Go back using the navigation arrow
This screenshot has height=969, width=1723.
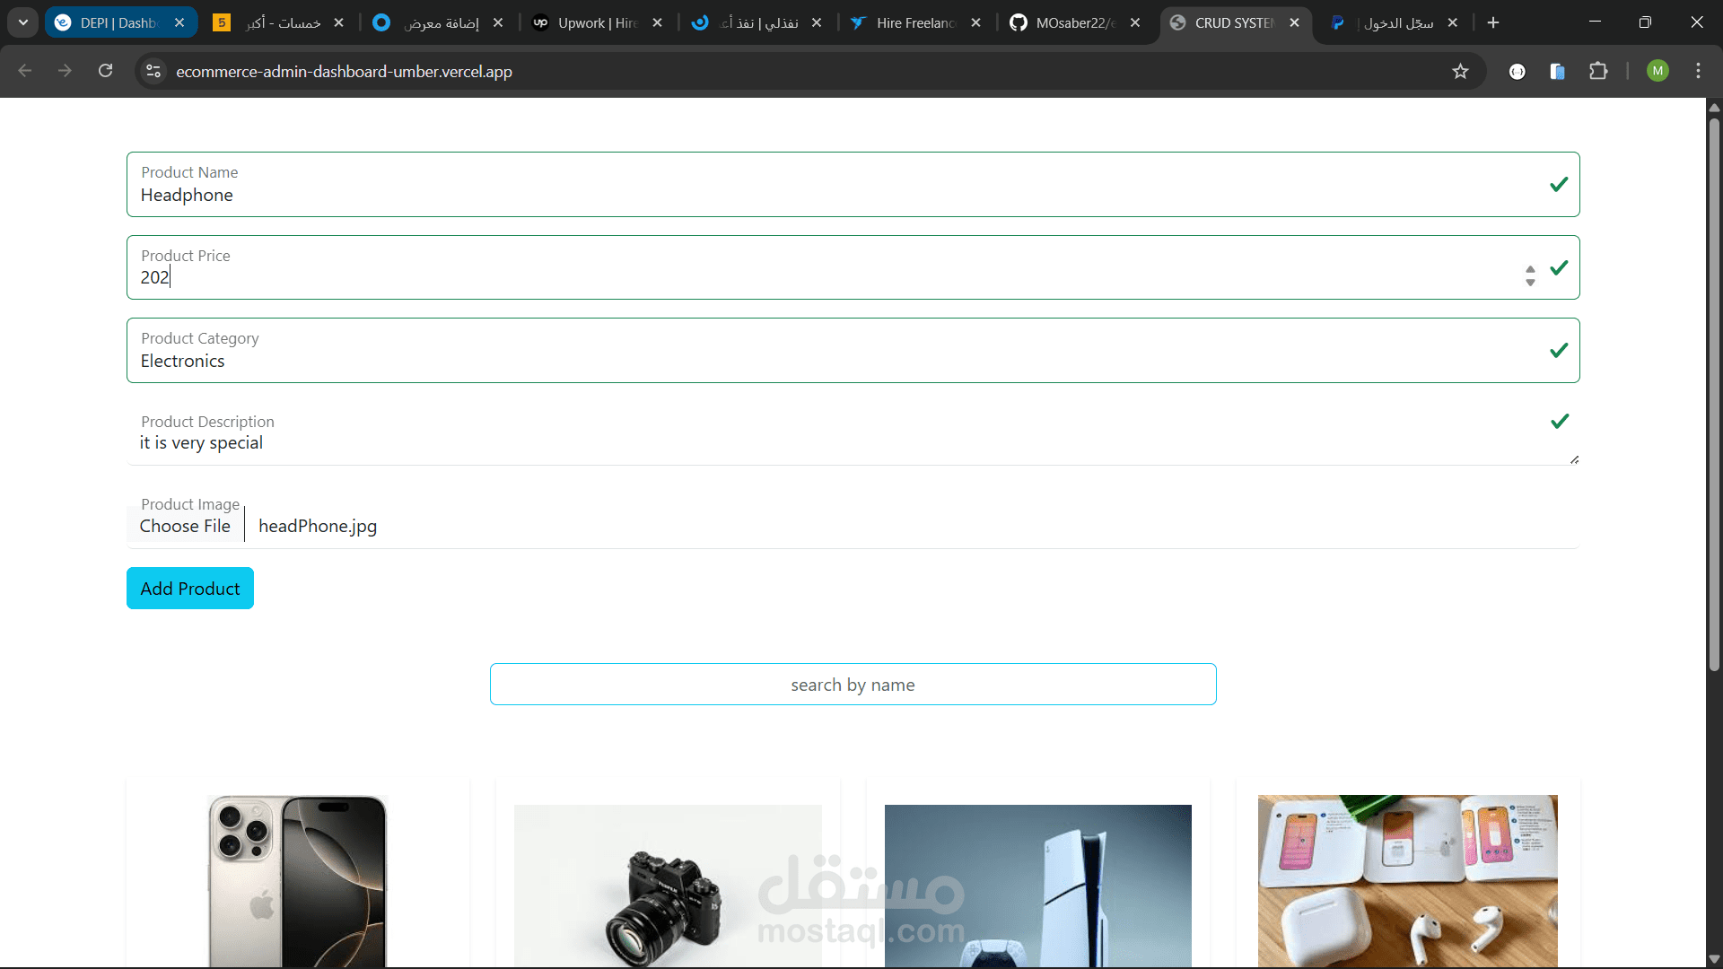[x=24, y=71]
